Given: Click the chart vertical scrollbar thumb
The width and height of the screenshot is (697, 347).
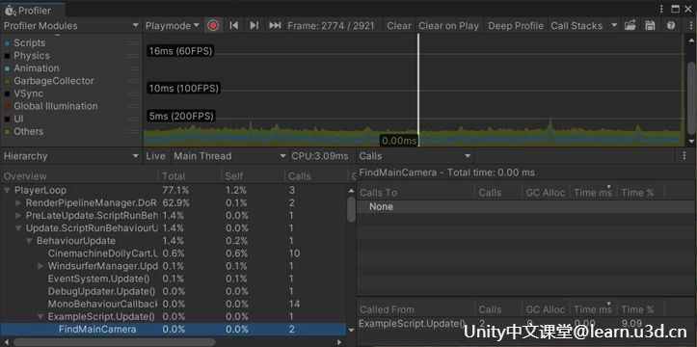Looking at the screenshot, I should pos(691,97).
